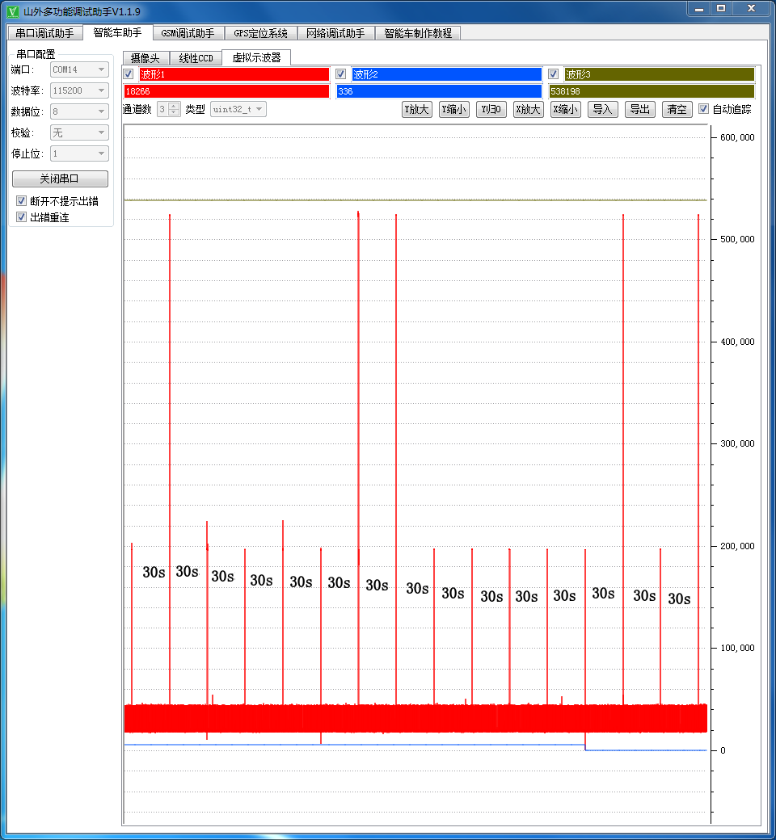This screenshot has height=840, width=776.
Task: Click the 300,000 axis label
Action: pyautogui.click(x=737, y=443)
